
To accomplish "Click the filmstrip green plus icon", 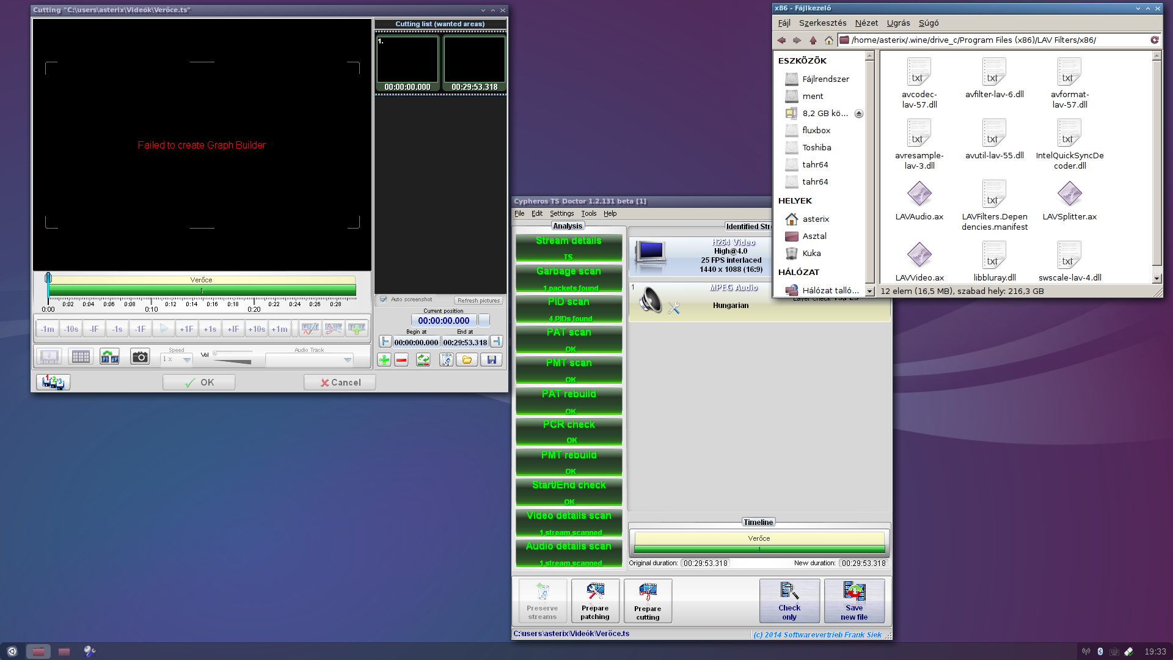I will click(x=357, y=329).
